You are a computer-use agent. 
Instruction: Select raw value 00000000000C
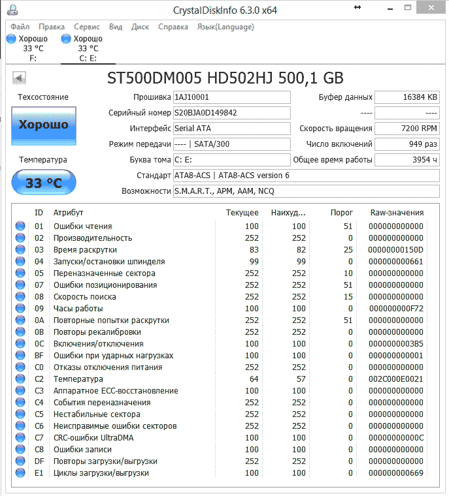[x=396, y=437]
